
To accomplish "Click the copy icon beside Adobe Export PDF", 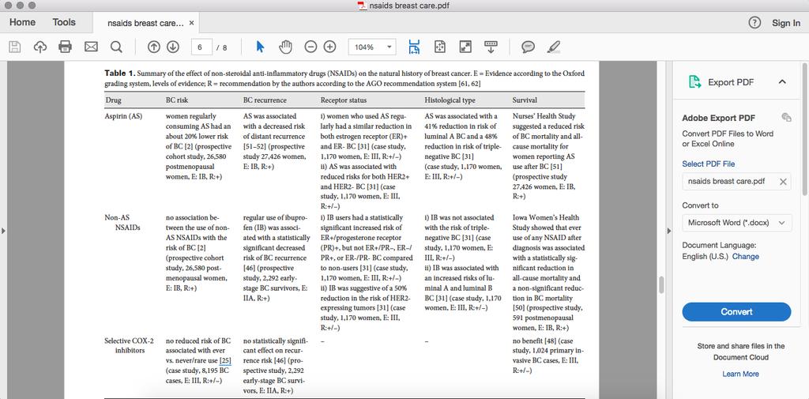I will click(786, 118).
